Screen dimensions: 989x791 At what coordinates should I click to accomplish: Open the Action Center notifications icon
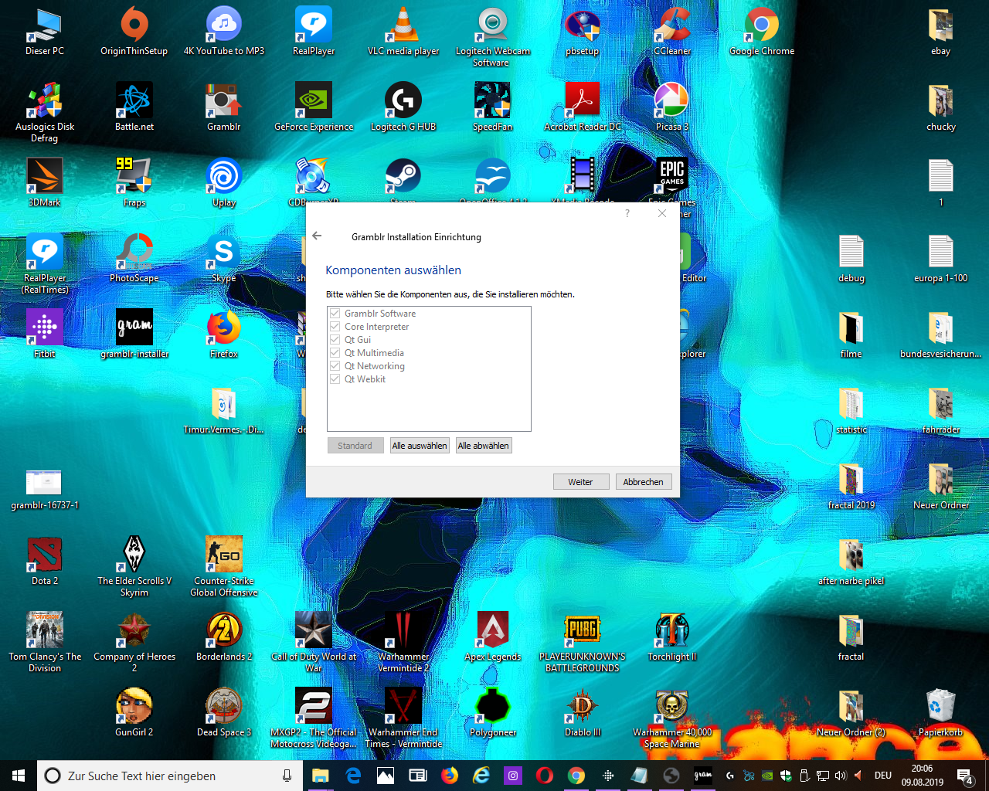click(965, 776)
